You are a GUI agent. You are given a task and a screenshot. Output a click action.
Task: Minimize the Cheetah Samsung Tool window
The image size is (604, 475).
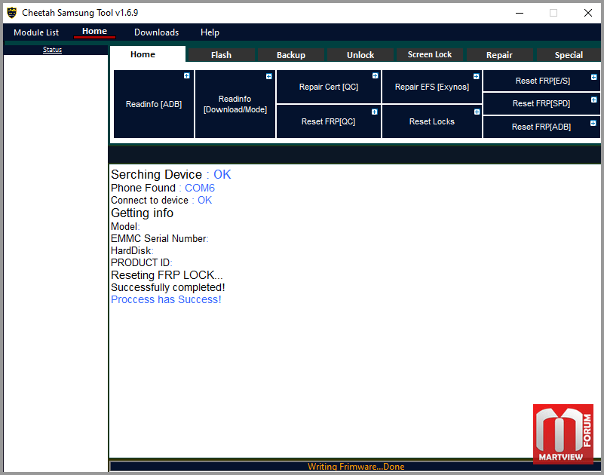tap(520, 13)
